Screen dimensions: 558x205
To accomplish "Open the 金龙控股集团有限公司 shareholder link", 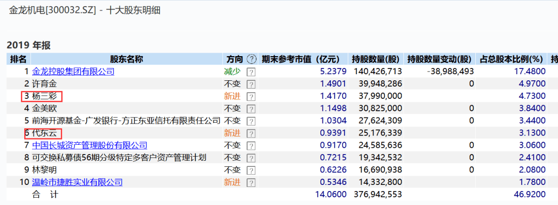I will click(73, 72).
